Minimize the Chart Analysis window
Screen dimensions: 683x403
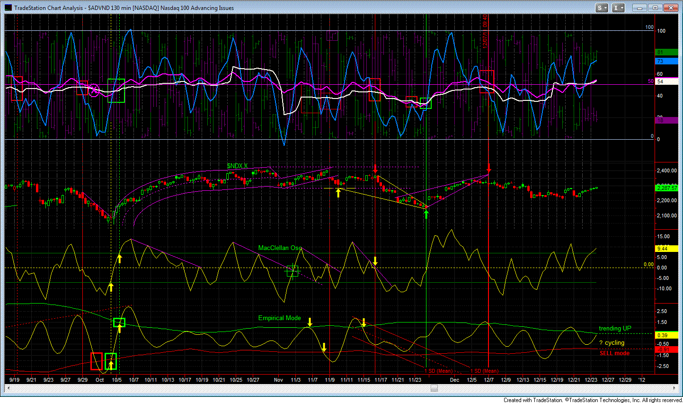click(x=639, y=8)
